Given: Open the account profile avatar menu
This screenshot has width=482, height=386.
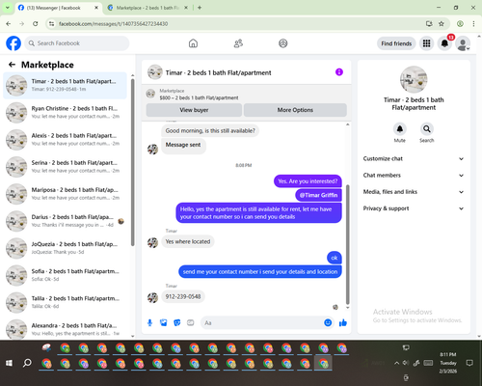Looking at the screenshot, I should pyautogui.click(x=463, y=43).
